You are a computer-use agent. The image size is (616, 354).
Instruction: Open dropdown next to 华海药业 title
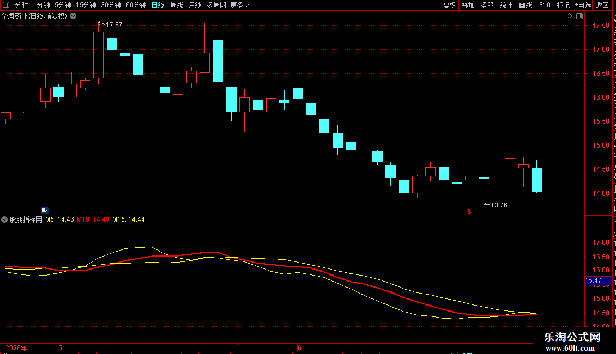tap(73, 16)
